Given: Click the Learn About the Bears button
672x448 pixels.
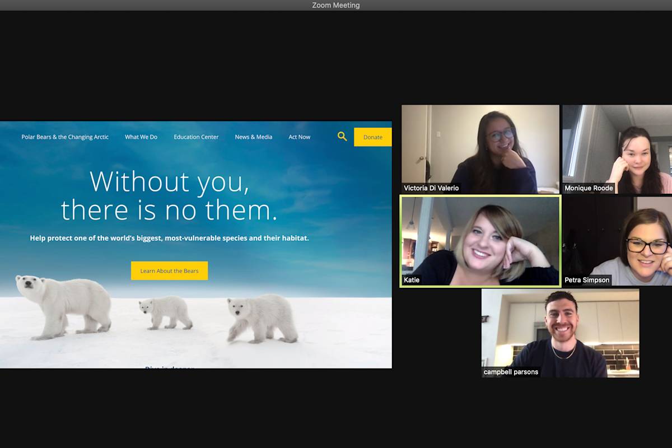Looking at the screenshot, I should (169, 270).
